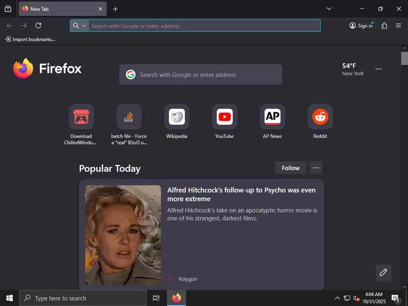Show hidden system tray icons

coord(337,298)
